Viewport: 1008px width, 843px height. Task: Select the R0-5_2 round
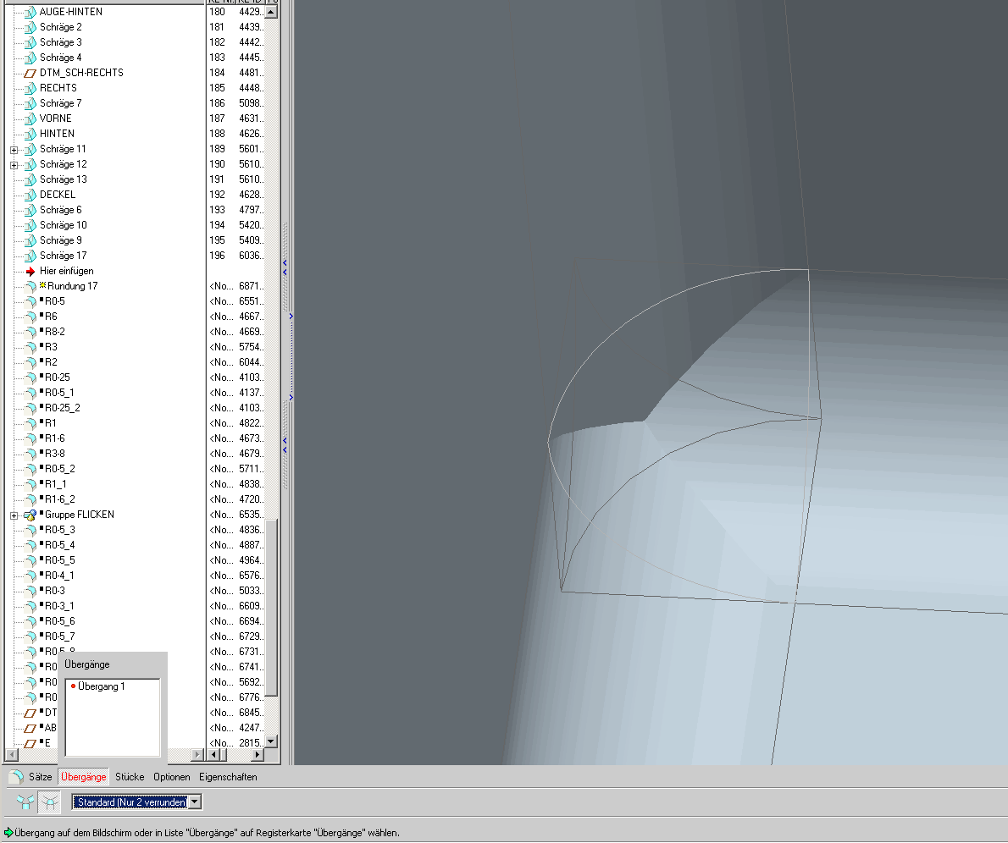pos(60,469)
